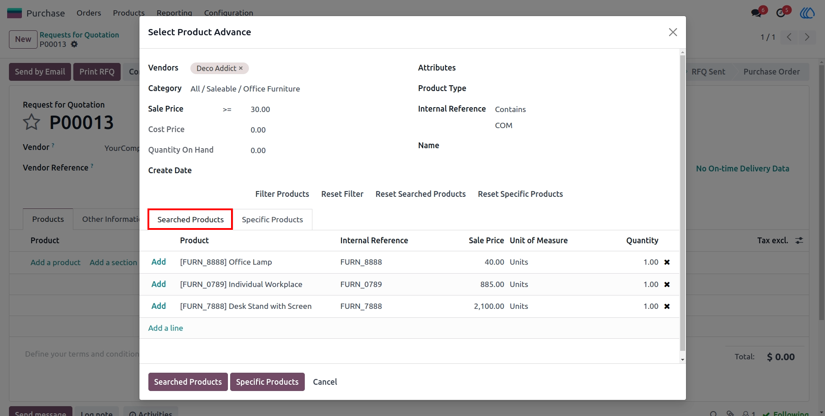Viewport: 825px width, 416px height.
Task: Add the Desk Stand with Screen product
Action: [x=159, y=306]
